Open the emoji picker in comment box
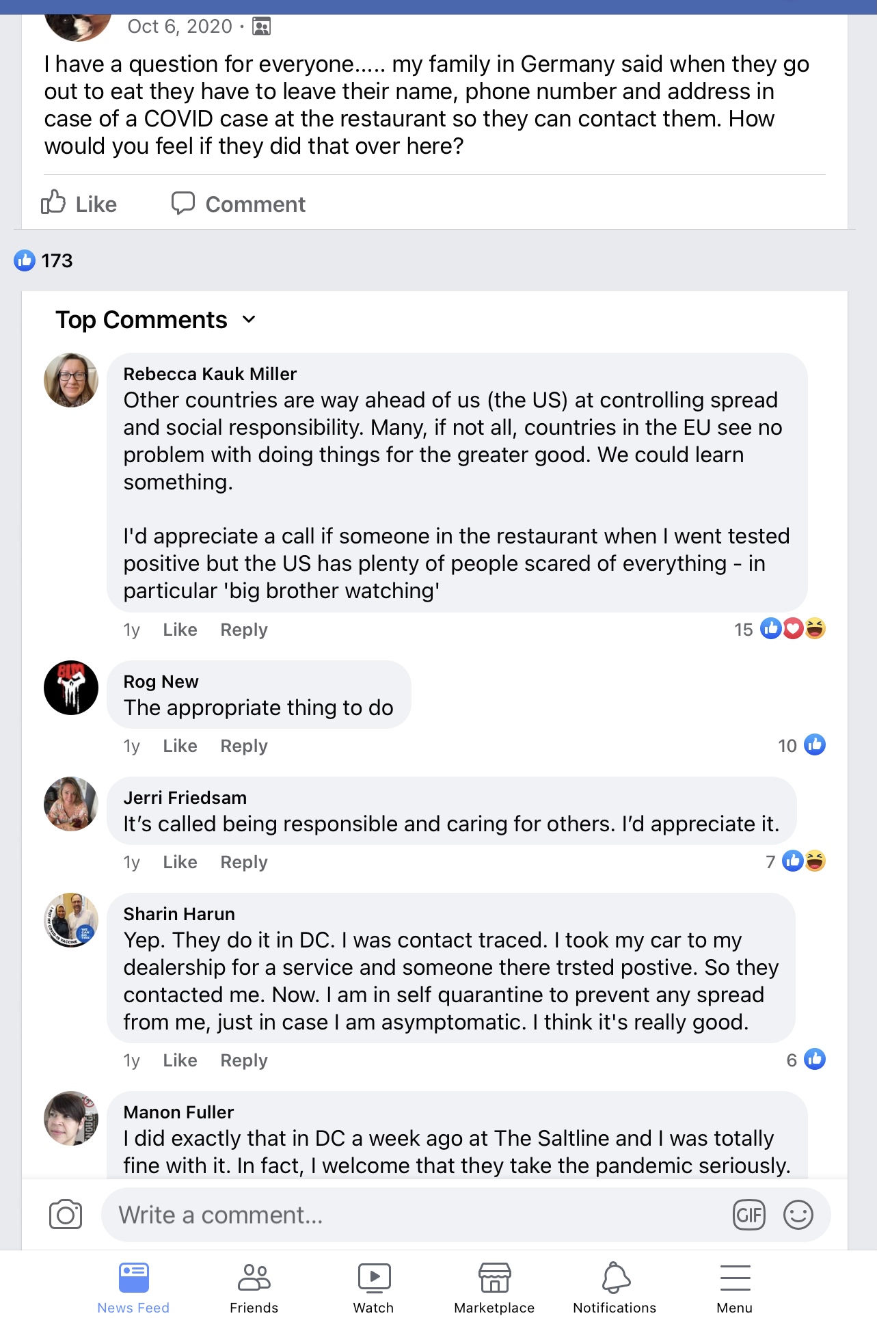This screenshot has height=1318, width=877. point(798,1215)
